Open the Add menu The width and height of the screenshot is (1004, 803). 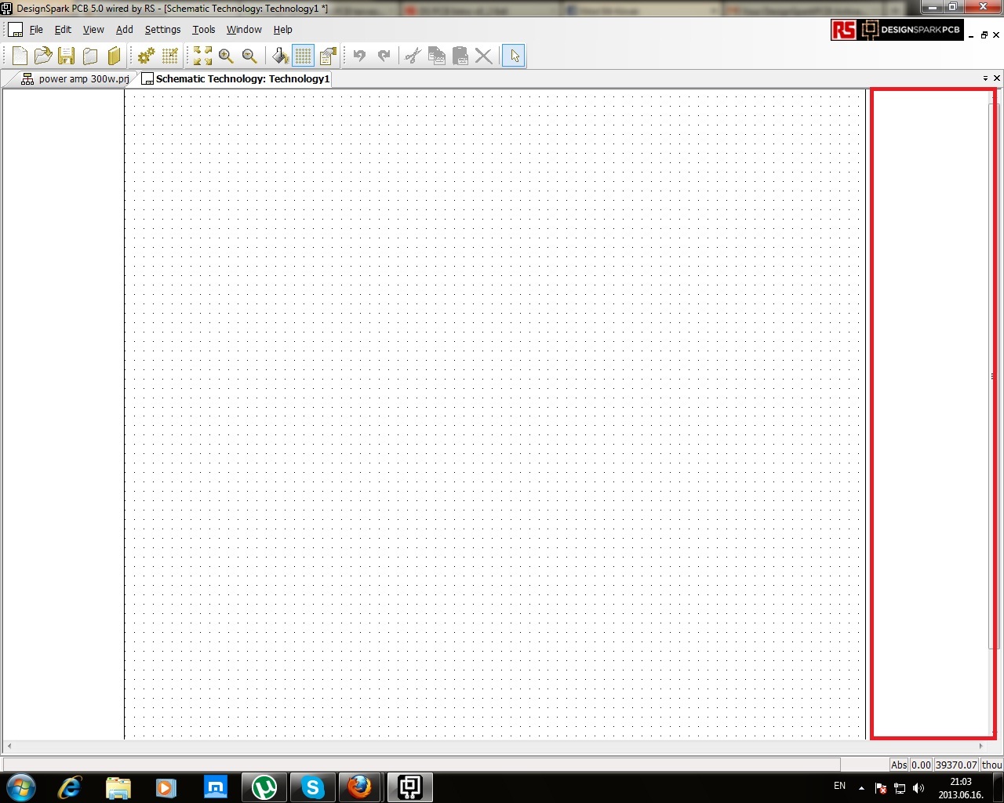[125, 30]
